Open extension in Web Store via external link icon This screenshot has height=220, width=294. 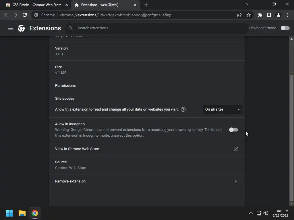[236, 149]
